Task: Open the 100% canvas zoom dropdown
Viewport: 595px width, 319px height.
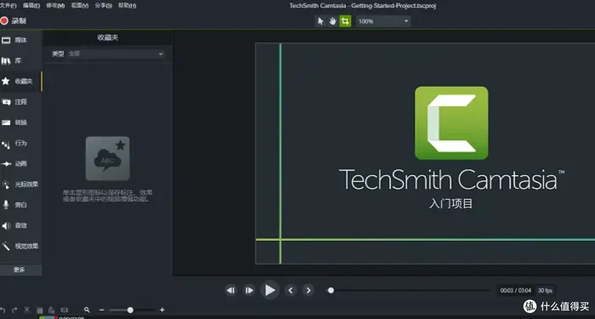Action: coord(383,21)
